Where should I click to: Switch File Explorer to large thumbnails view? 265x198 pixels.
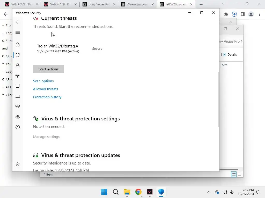click(239, 175)
